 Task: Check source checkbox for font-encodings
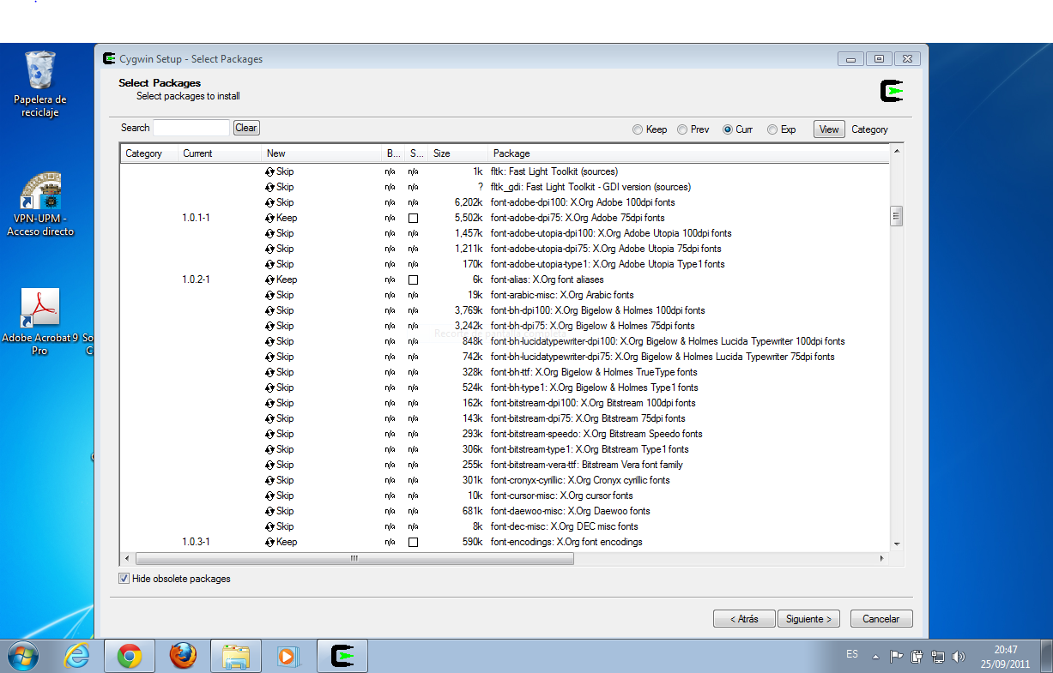pyautogui.click(x=413, y=543)
